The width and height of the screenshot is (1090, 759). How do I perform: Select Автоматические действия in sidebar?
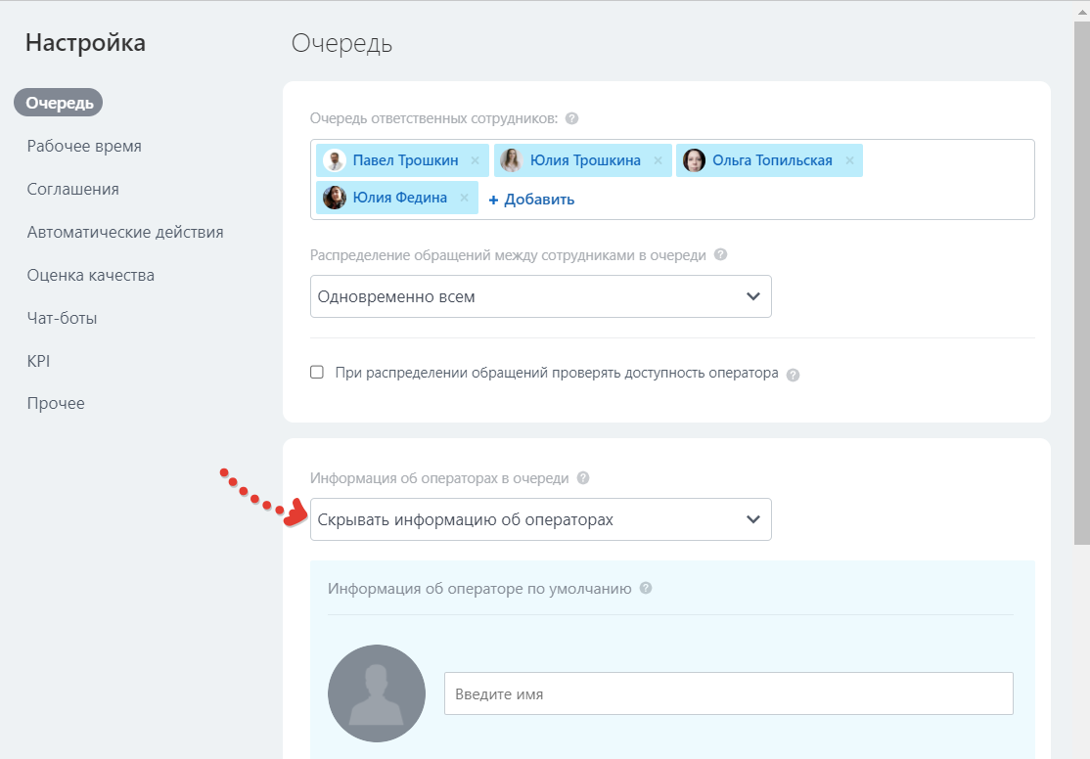click(x=125, y=232)
